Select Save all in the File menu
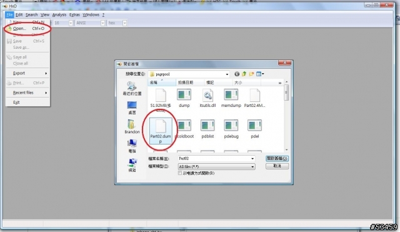The height and width of the screenshot is (232, 400). [x=27, y=57]
